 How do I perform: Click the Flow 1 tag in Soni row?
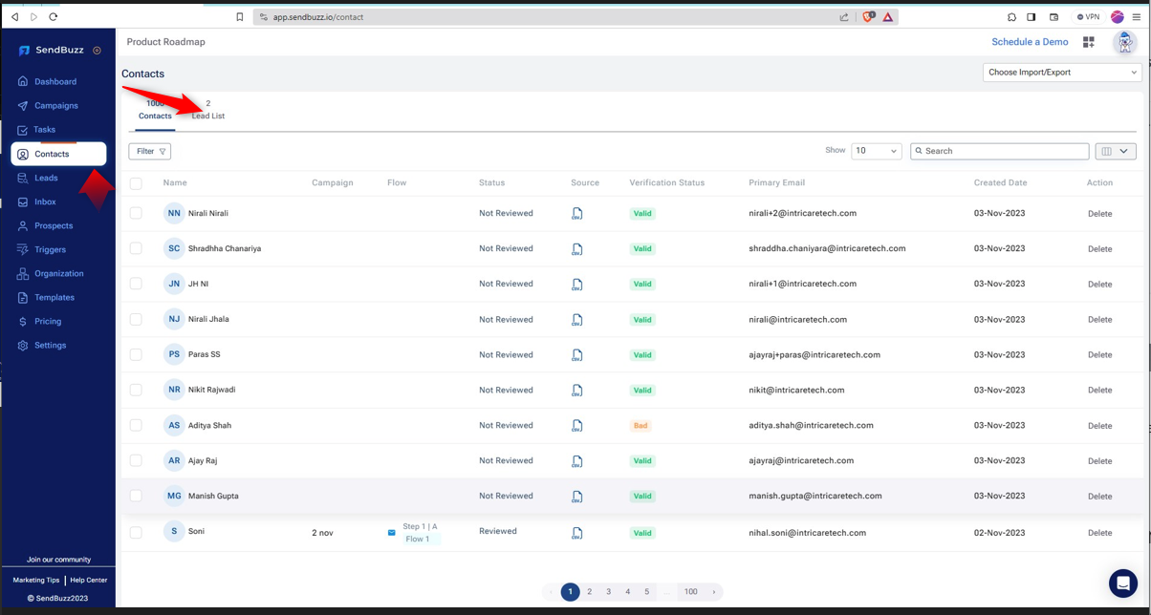418,540
